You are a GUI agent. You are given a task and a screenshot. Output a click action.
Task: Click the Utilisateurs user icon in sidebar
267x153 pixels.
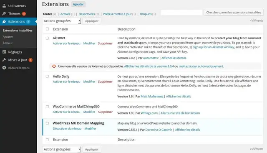4,5
